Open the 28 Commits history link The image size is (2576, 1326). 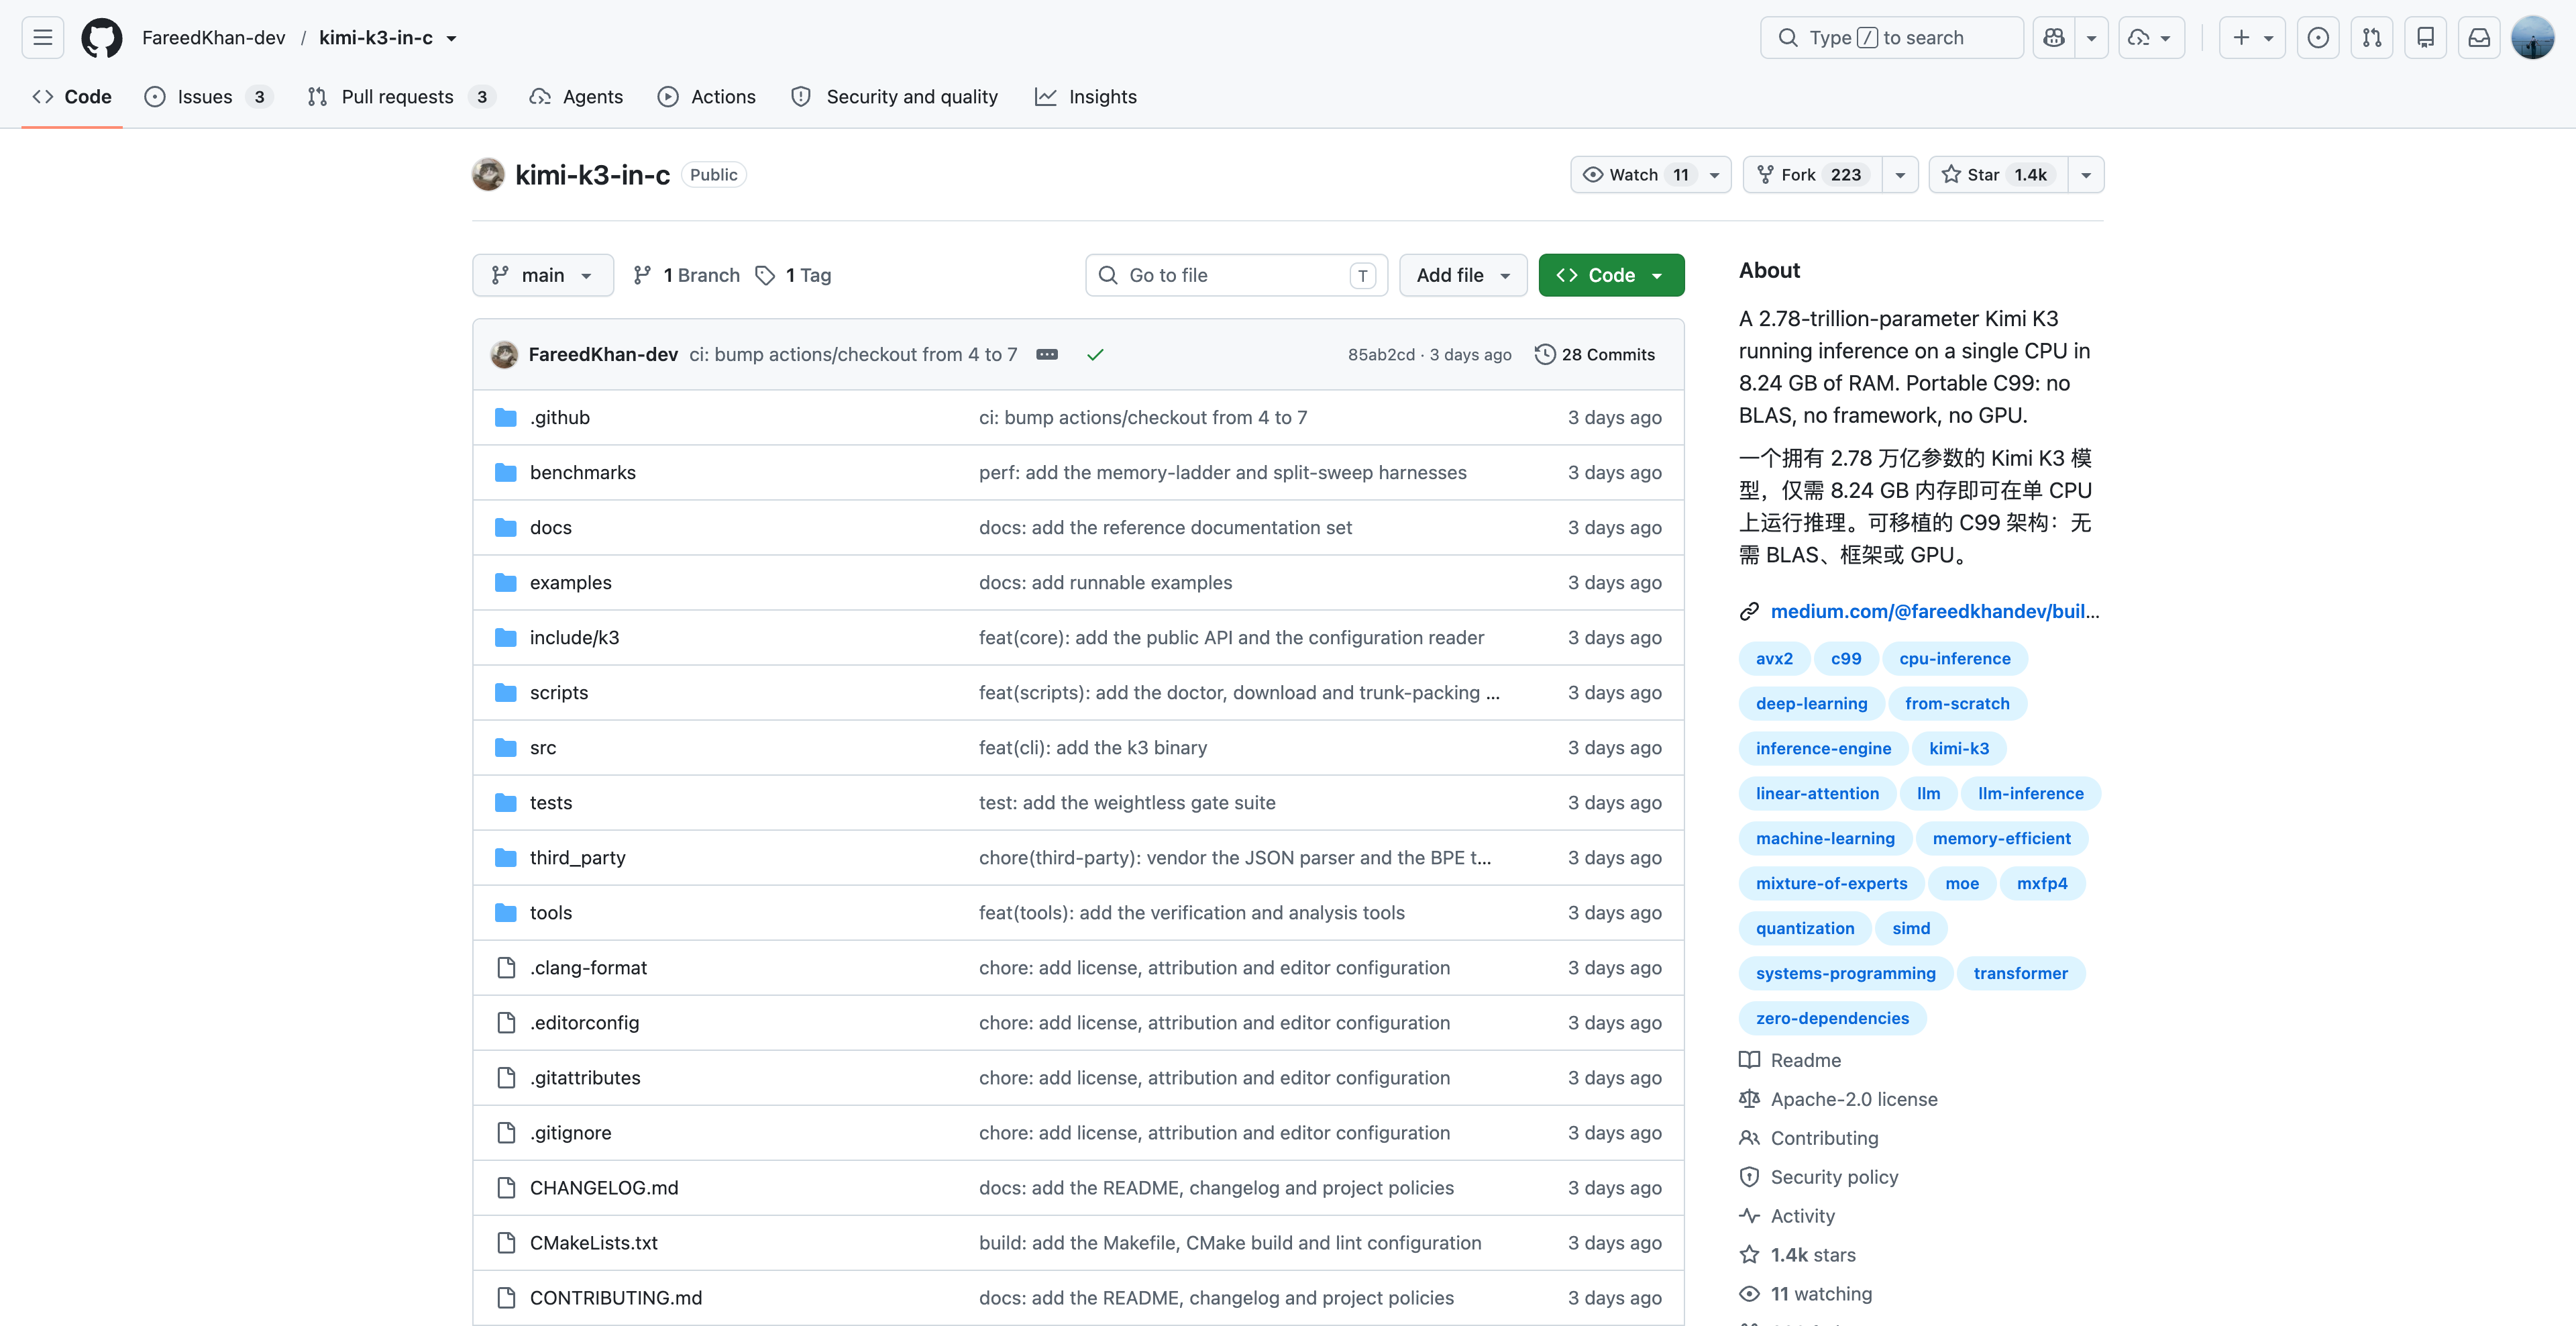1595,354
